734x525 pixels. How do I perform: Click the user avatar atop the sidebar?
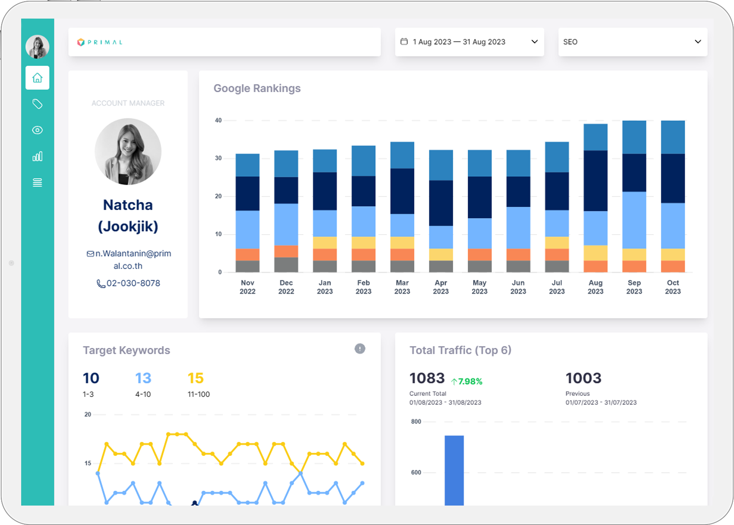click(37, 46)
